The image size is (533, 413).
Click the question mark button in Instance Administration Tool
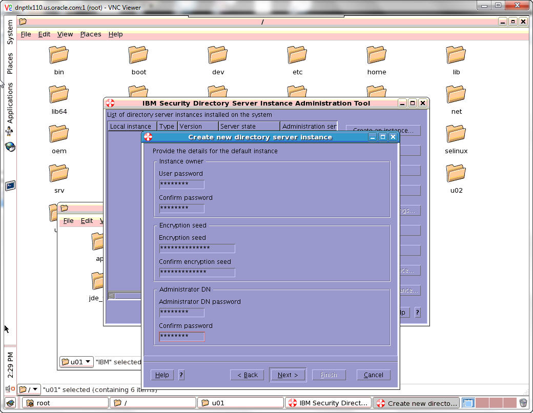(417, 313)
